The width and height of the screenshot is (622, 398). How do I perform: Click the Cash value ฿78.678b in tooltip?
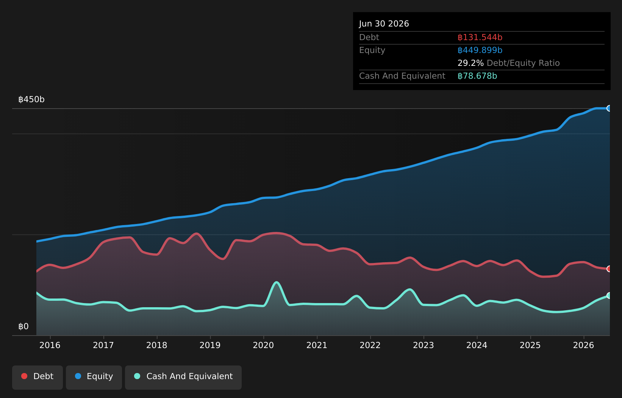click(477, 76)
